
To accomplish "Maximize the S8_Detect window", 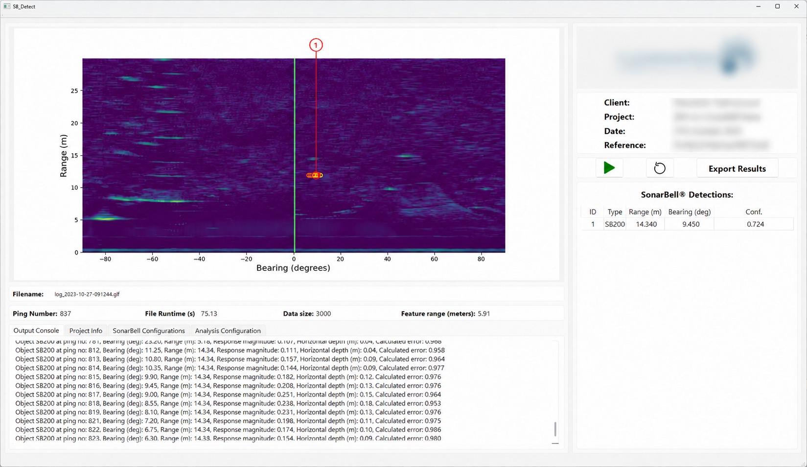I will [777, 6].
